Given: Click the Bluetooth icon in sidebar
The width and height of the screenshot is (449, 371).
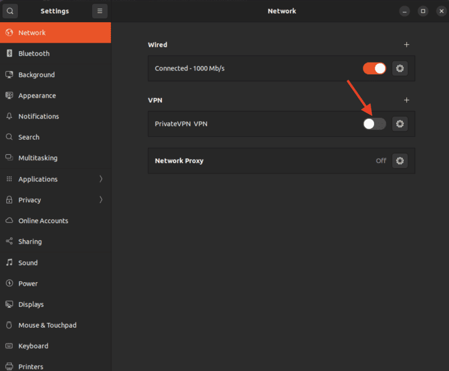Looking at the screenshot, I should [x=9, y=53].
